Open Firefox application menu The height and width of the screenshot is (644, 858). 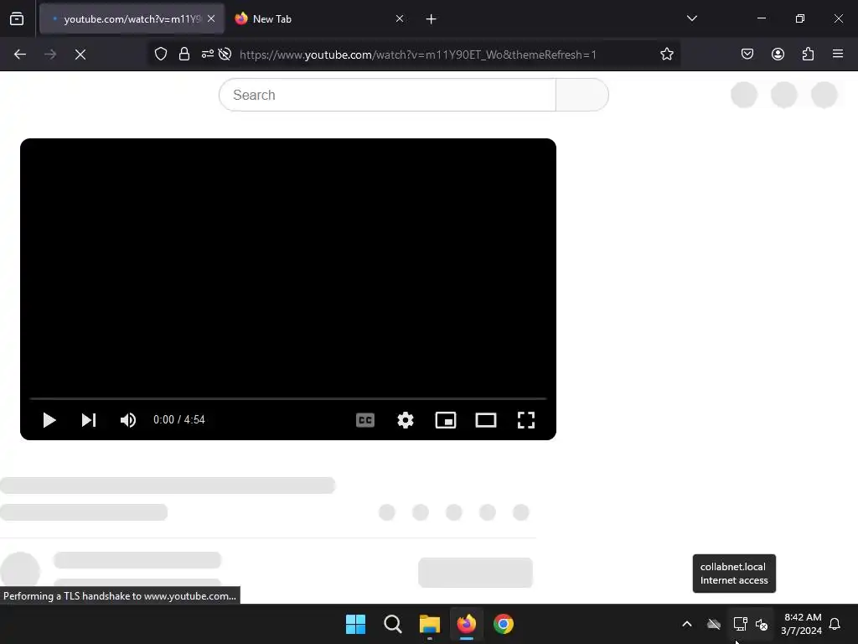[x=838, y=55]
